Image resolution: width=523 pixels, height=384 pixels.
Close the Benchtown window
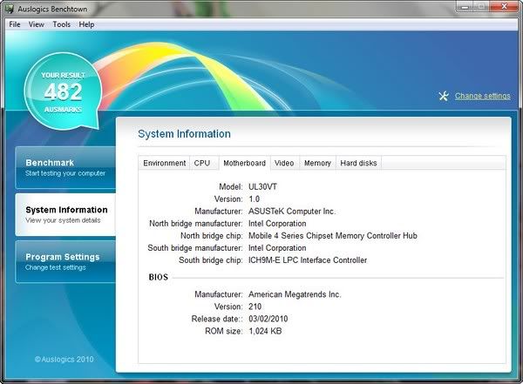coord(504,7)
